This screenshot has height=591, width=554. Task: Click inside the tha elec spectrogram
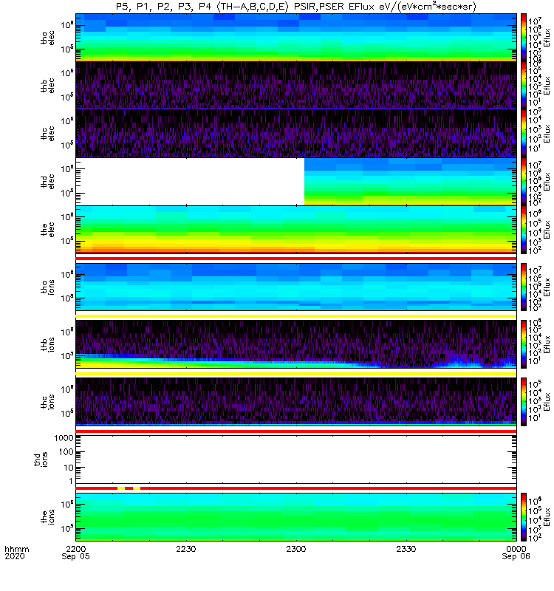point(296,38)
